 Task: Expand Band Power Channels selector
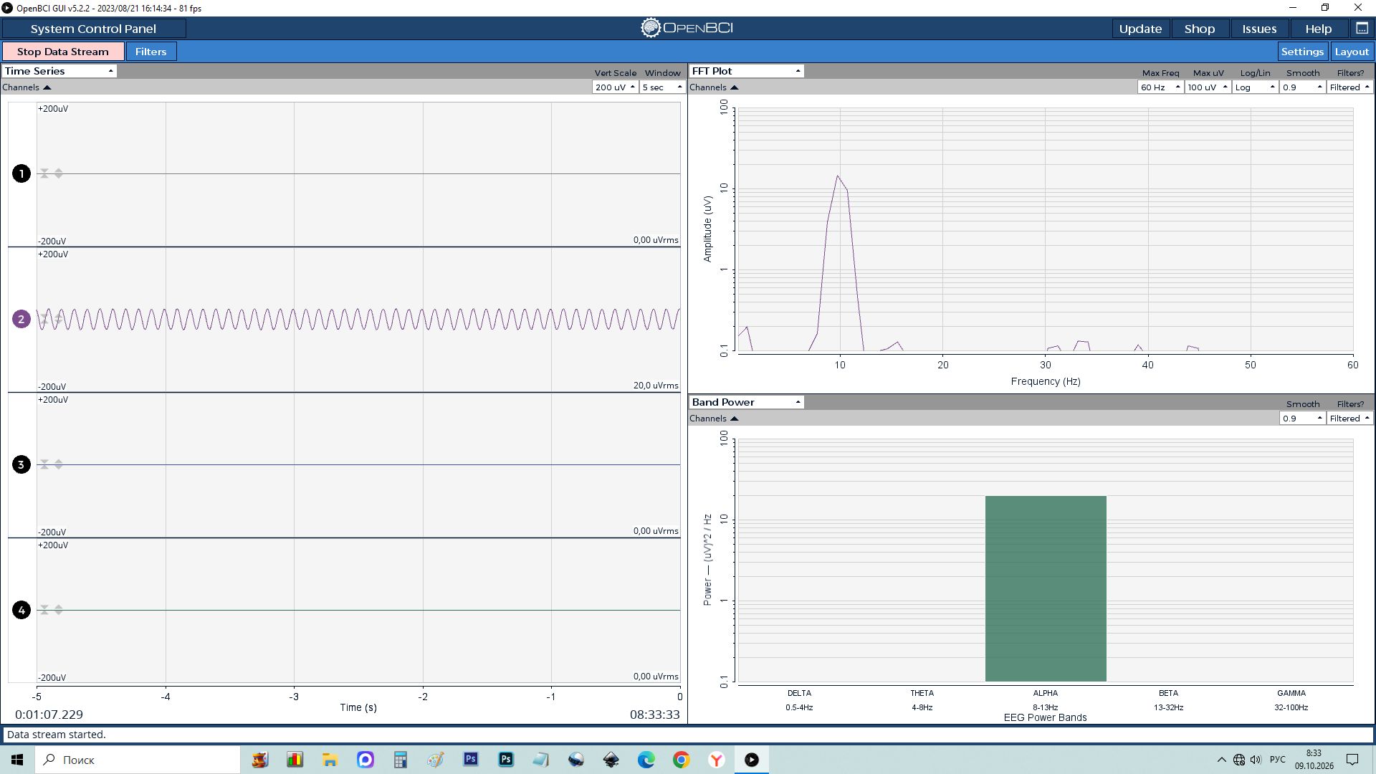point(714,419)
